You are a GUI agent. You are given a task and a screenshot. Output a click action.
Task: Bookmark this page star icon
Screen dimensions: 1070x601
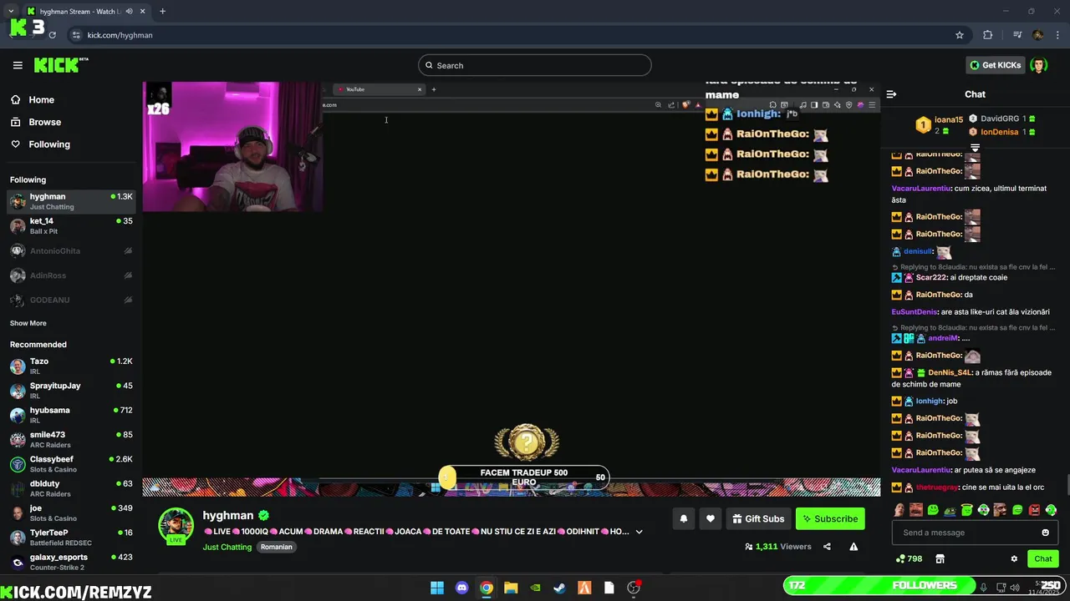pos(960,35)
